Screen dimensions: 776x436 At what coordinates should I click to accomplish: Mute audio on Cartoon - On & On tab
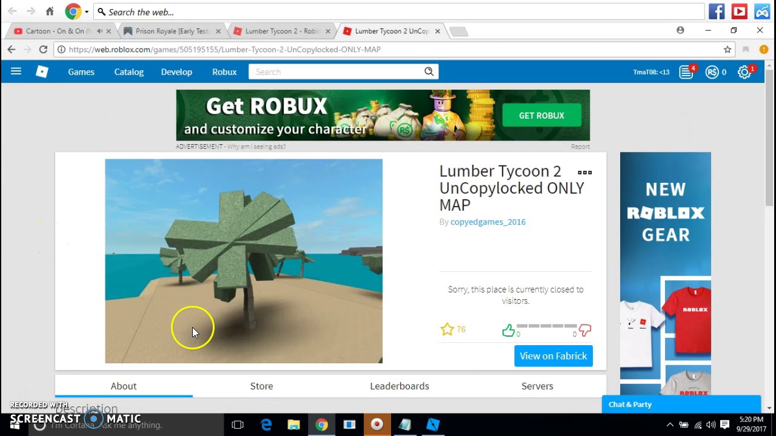click(100, 31)
